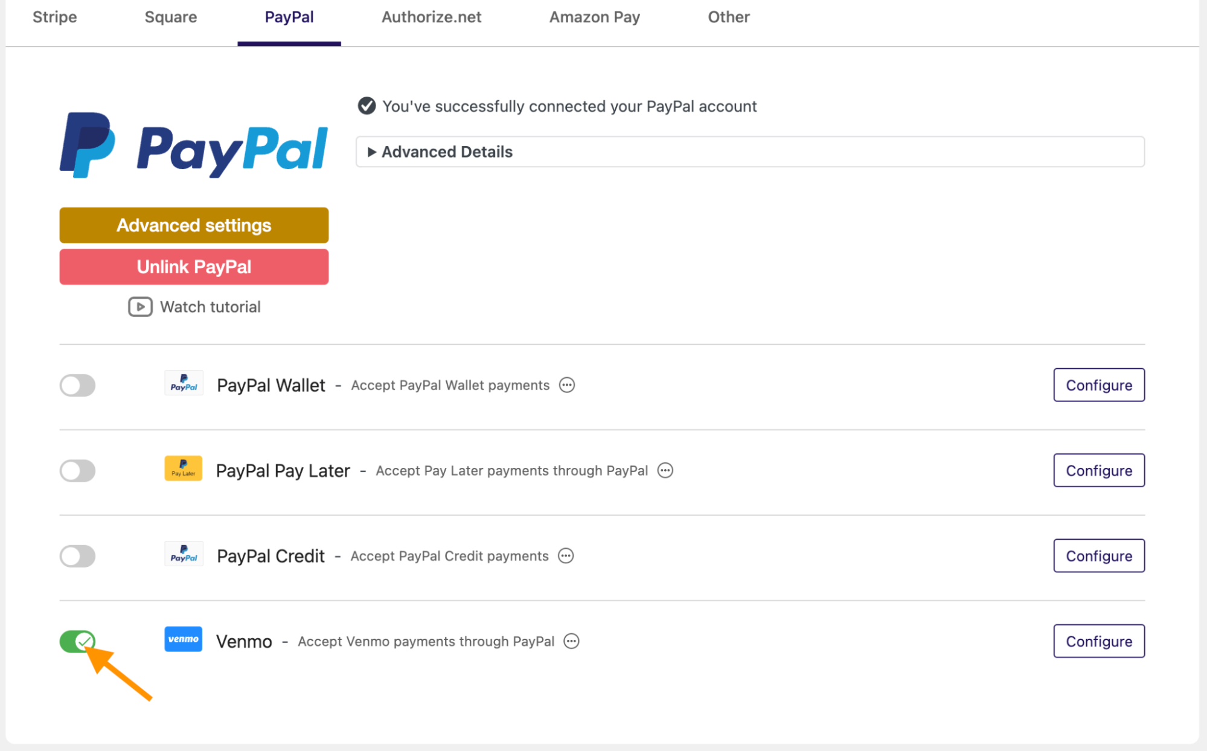
Task: Configure the Venmo payment method
Action: tap(1099, 641)
